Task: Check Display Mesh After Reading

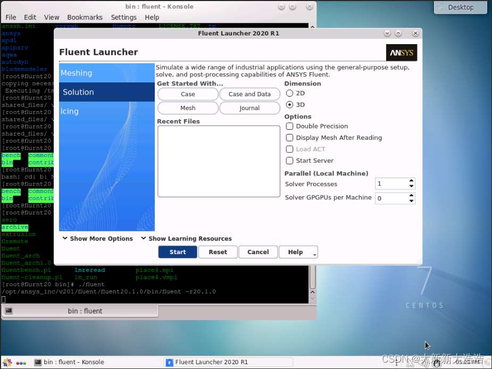Action: click(290, 138)
